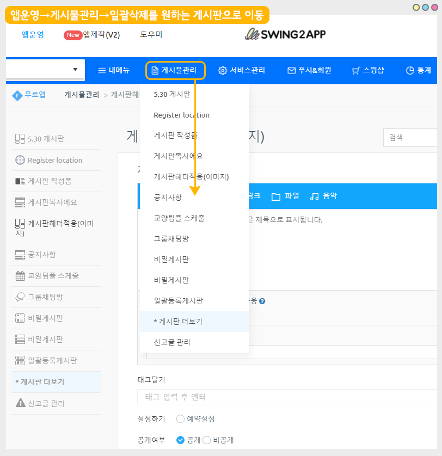Select the 음악 music note icon
Viewport: 442px width, 456px height.
coord(315,196)
